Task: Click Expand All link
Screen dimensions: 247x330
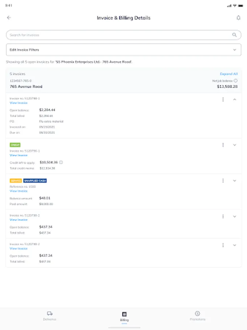Action: click(229, 74)
